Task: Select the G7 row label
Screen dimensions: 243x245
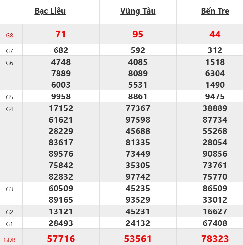Action: (x=9, y=51)
